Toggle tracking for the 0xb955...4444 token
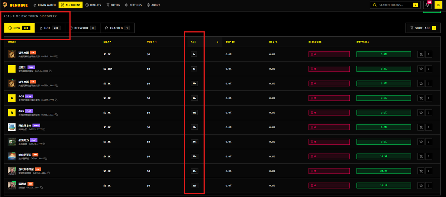This screenshot has width=446, height=197. [421, 171]
